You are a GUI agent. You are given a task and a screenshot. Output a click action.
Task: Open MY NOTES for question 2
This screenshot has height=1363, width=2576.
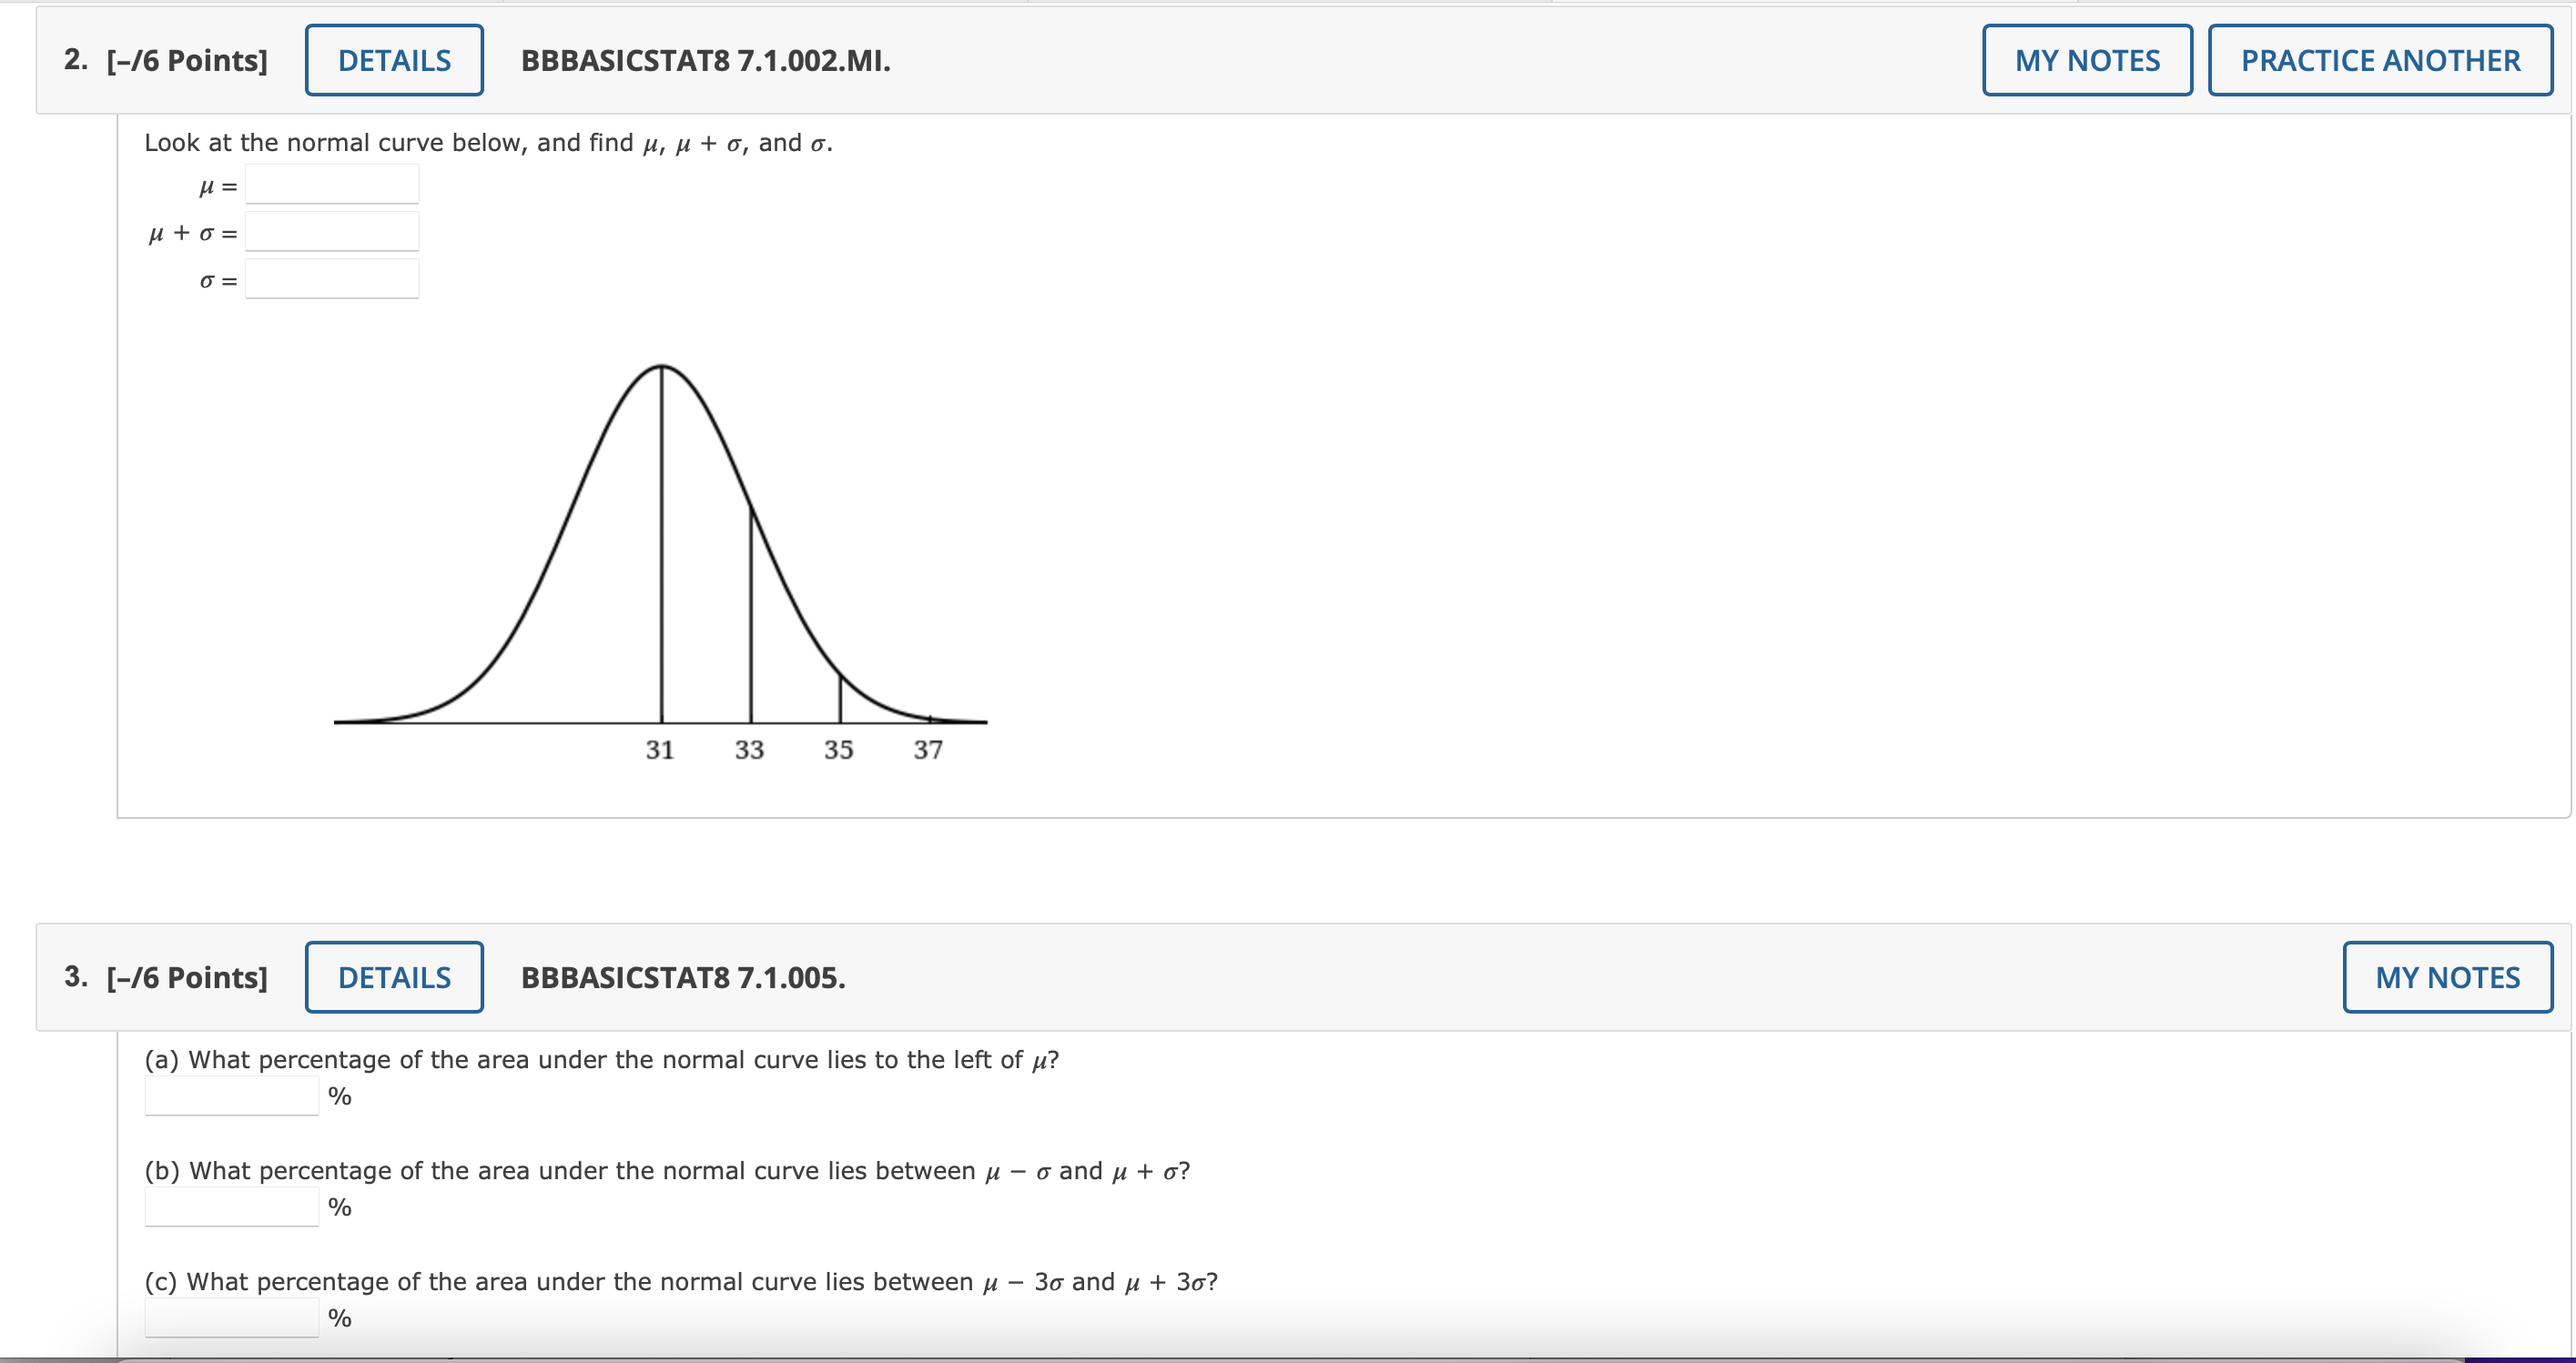tap(2087, 60)
